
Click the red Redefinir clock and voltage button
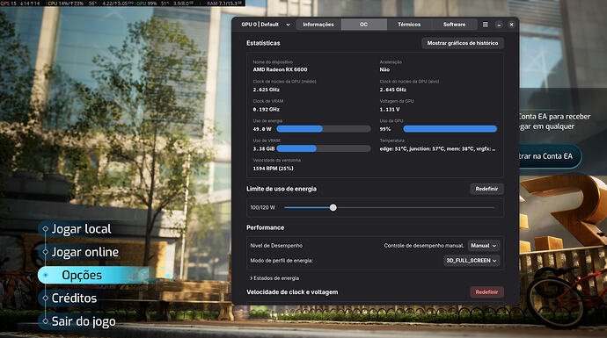point(486,292)
